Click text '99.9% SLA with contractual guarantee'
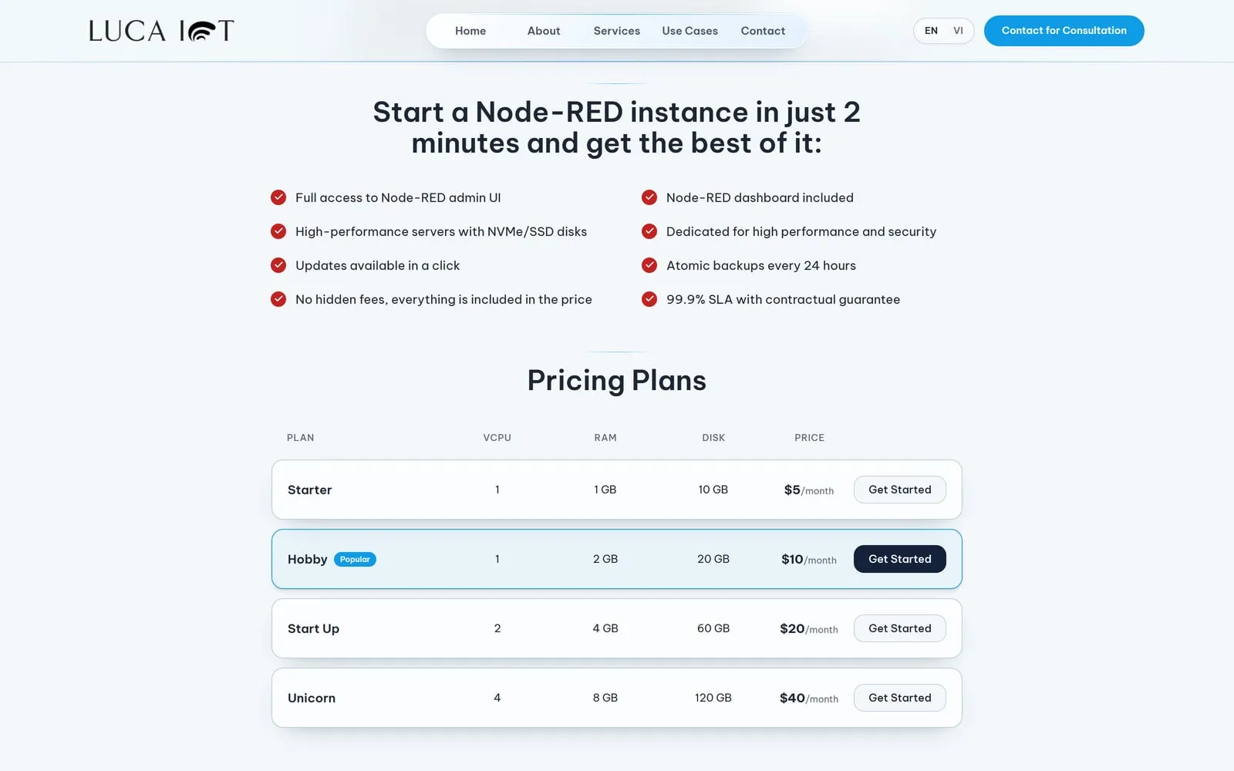 pos(783,299)
